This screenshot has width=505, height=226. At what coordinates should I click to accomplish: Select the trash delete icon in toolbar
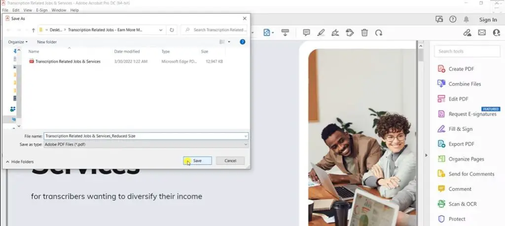coord(364,33)
